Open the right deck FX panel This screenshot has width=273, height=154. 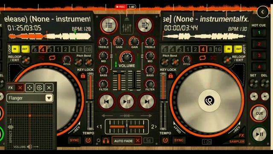coord(241,135)
